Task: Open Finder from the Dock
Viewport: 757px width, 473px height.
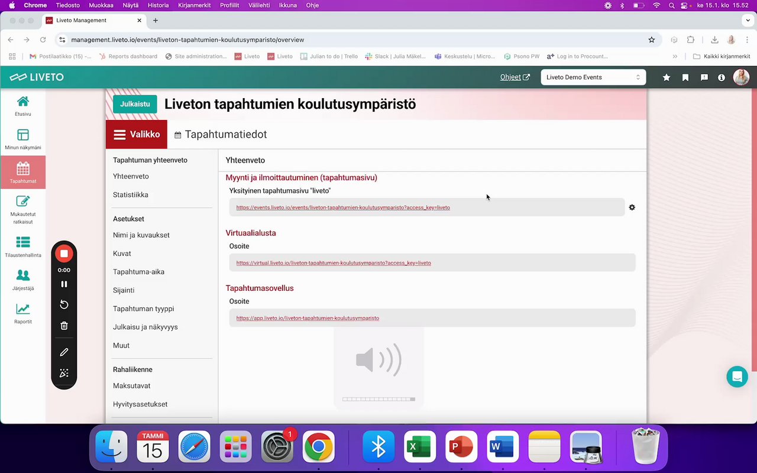Action: pyautogui.click(x=111, y=446)
